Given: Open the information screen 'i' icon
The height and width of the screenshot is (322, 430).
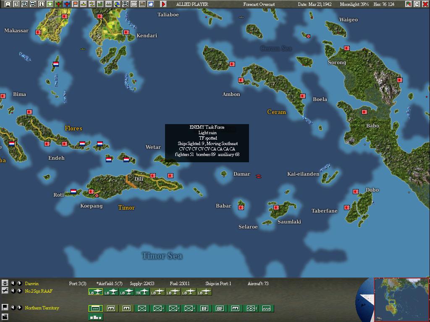Looking at the screenshot, I should (x=42, y=4).
